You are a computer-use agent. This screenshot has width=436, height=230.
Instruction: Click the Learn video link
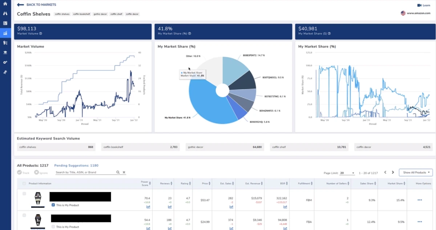(x=424, y=5)
